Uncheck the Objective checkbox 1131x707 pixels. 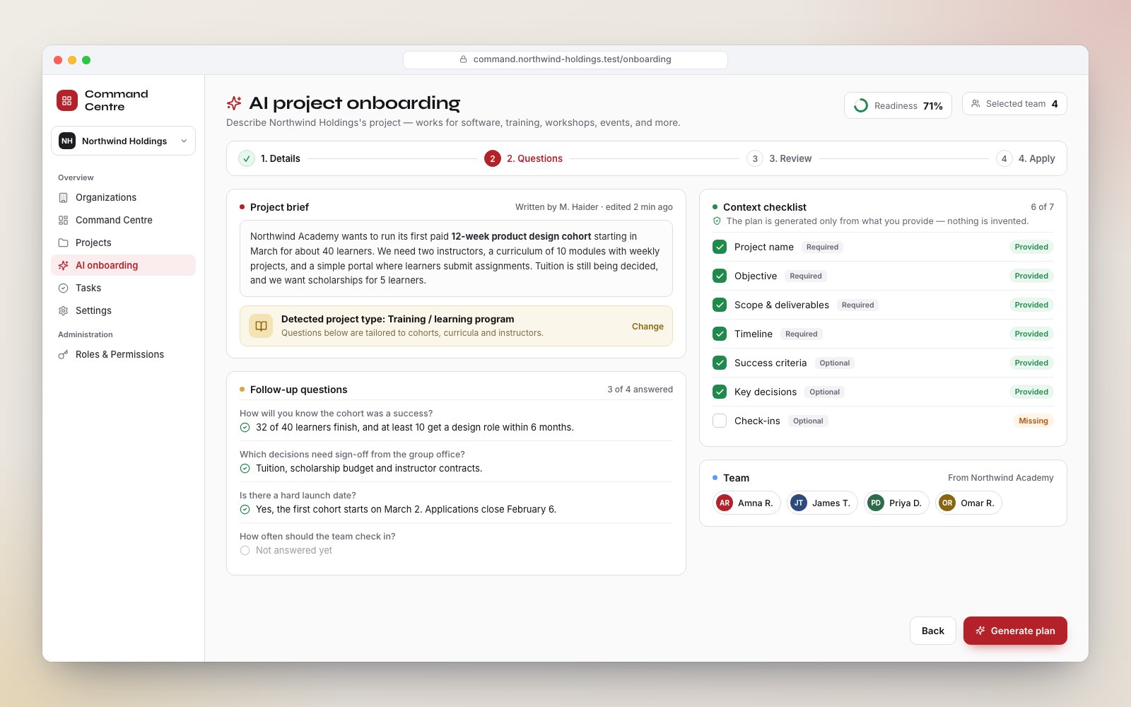click(x=720, y=276)
